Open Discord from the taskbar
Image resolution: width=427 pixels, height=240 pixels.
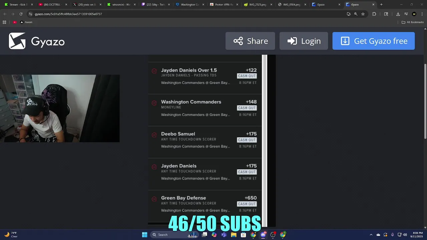263,235
